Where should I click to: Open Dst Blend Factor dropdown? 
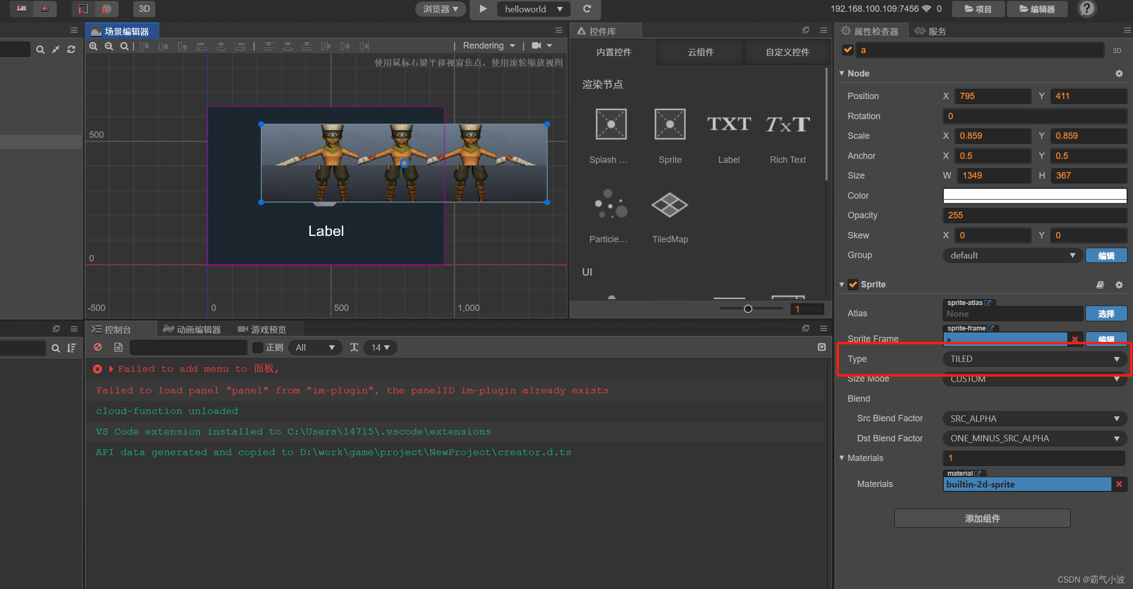[1034, 438]
